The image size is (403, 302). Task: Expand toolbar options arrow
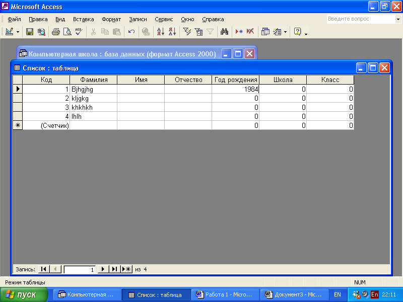coord(306,33)
